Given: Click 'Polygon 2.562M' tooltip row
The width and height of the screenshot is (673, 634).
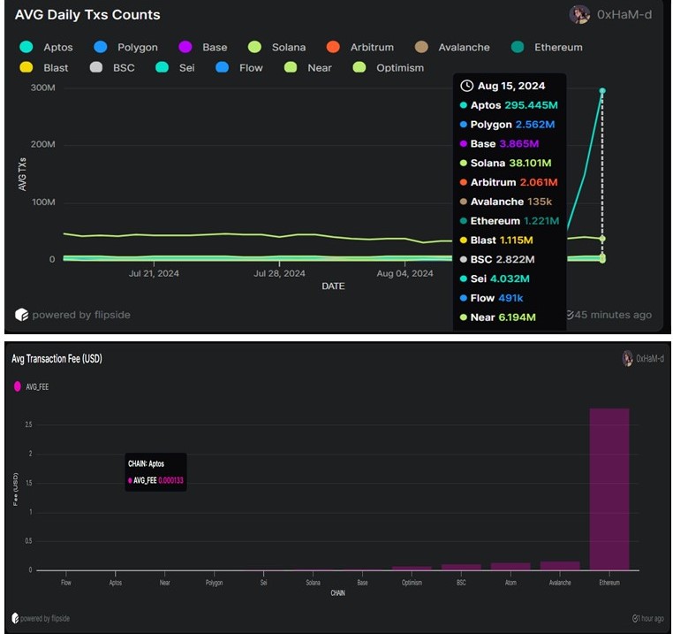Looking at the screenshot, I should (x=507, y=125).
